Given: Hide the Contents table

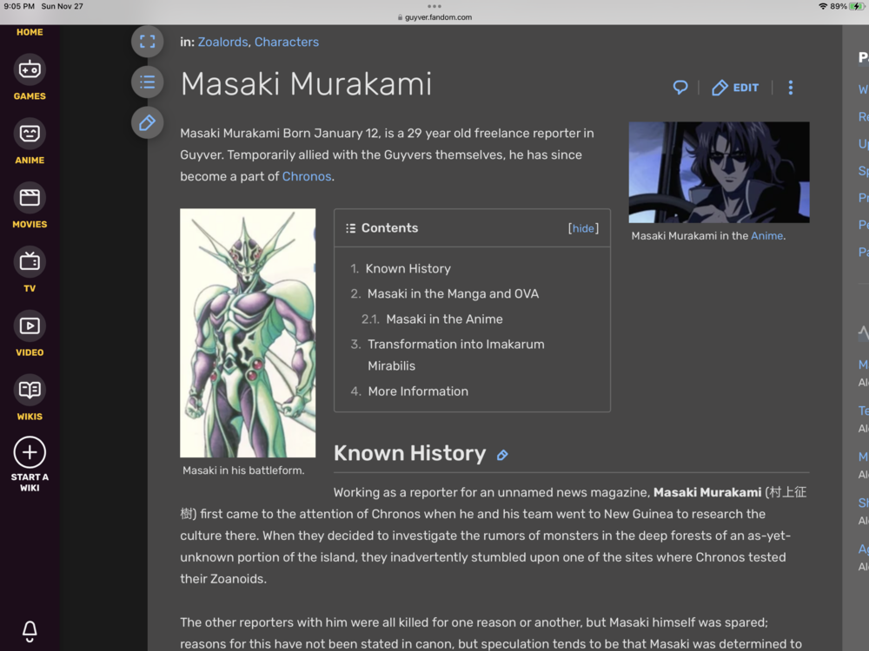Looking at the screenshot, I should tap(583, 228).
